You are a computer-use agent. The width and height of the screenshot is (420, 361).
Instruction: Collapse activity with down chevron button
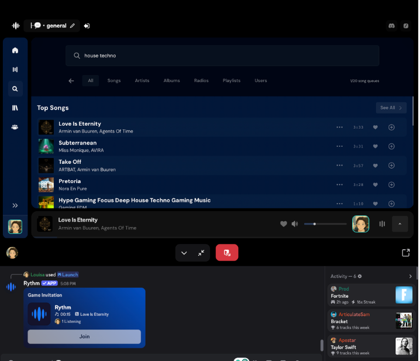[184, 253]
